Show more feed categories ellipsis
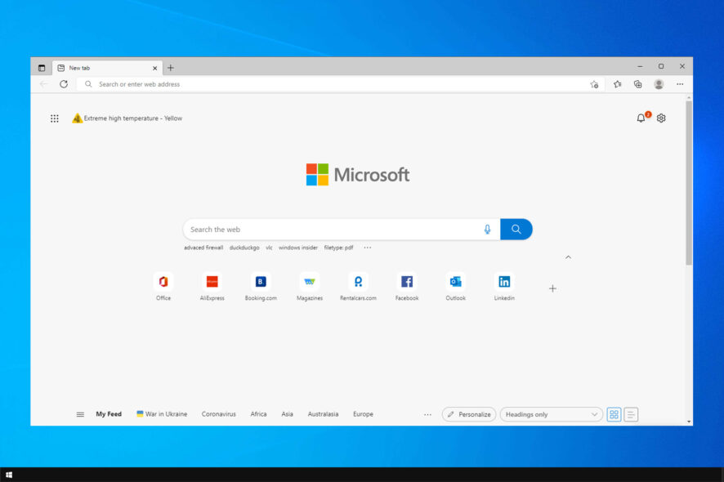 click(x=427, y=414)
